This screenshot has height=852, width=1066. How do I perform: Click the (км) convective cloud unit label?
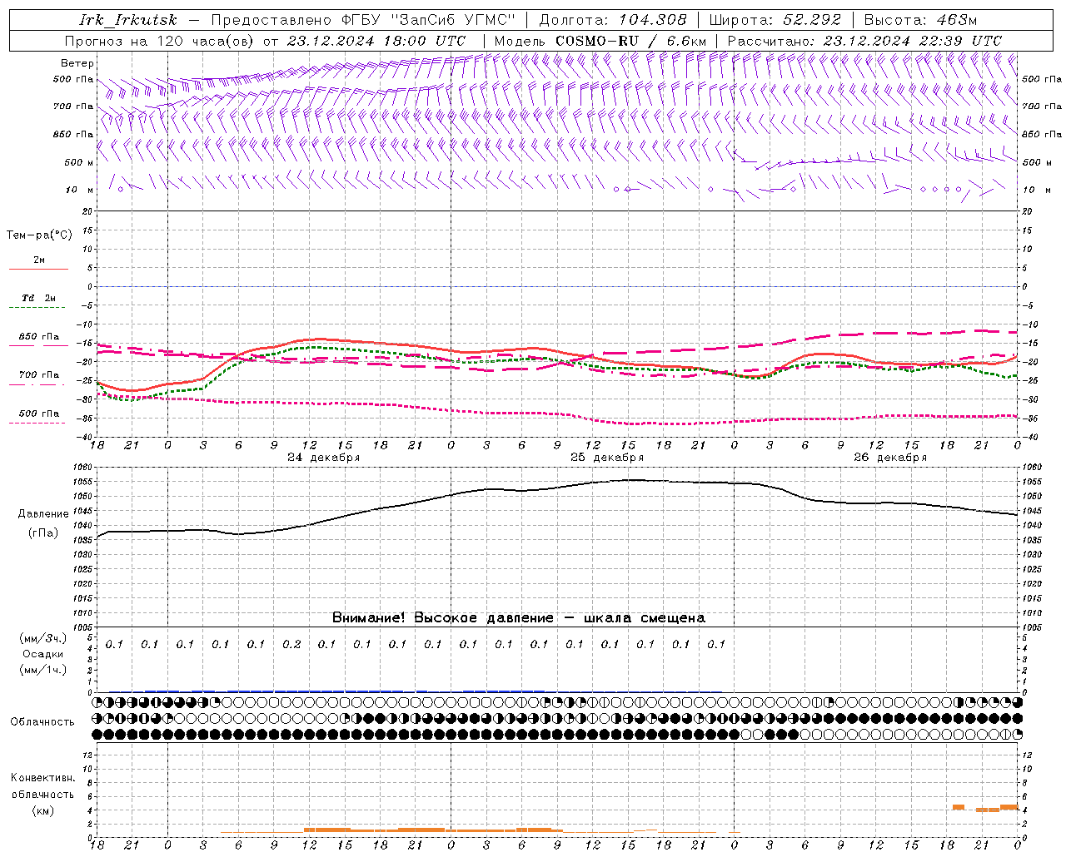point(42,810)
